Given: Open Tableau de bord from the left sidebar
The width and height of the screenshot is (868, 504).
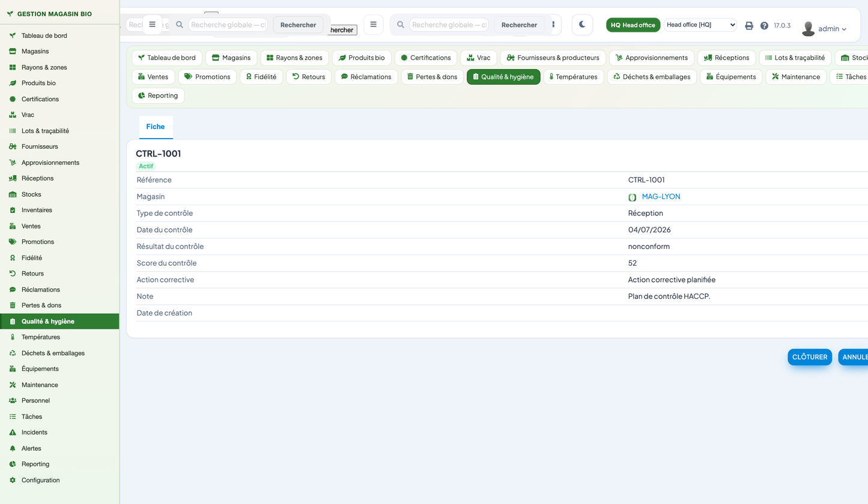Looking at the screenshot, I should 59,35.
